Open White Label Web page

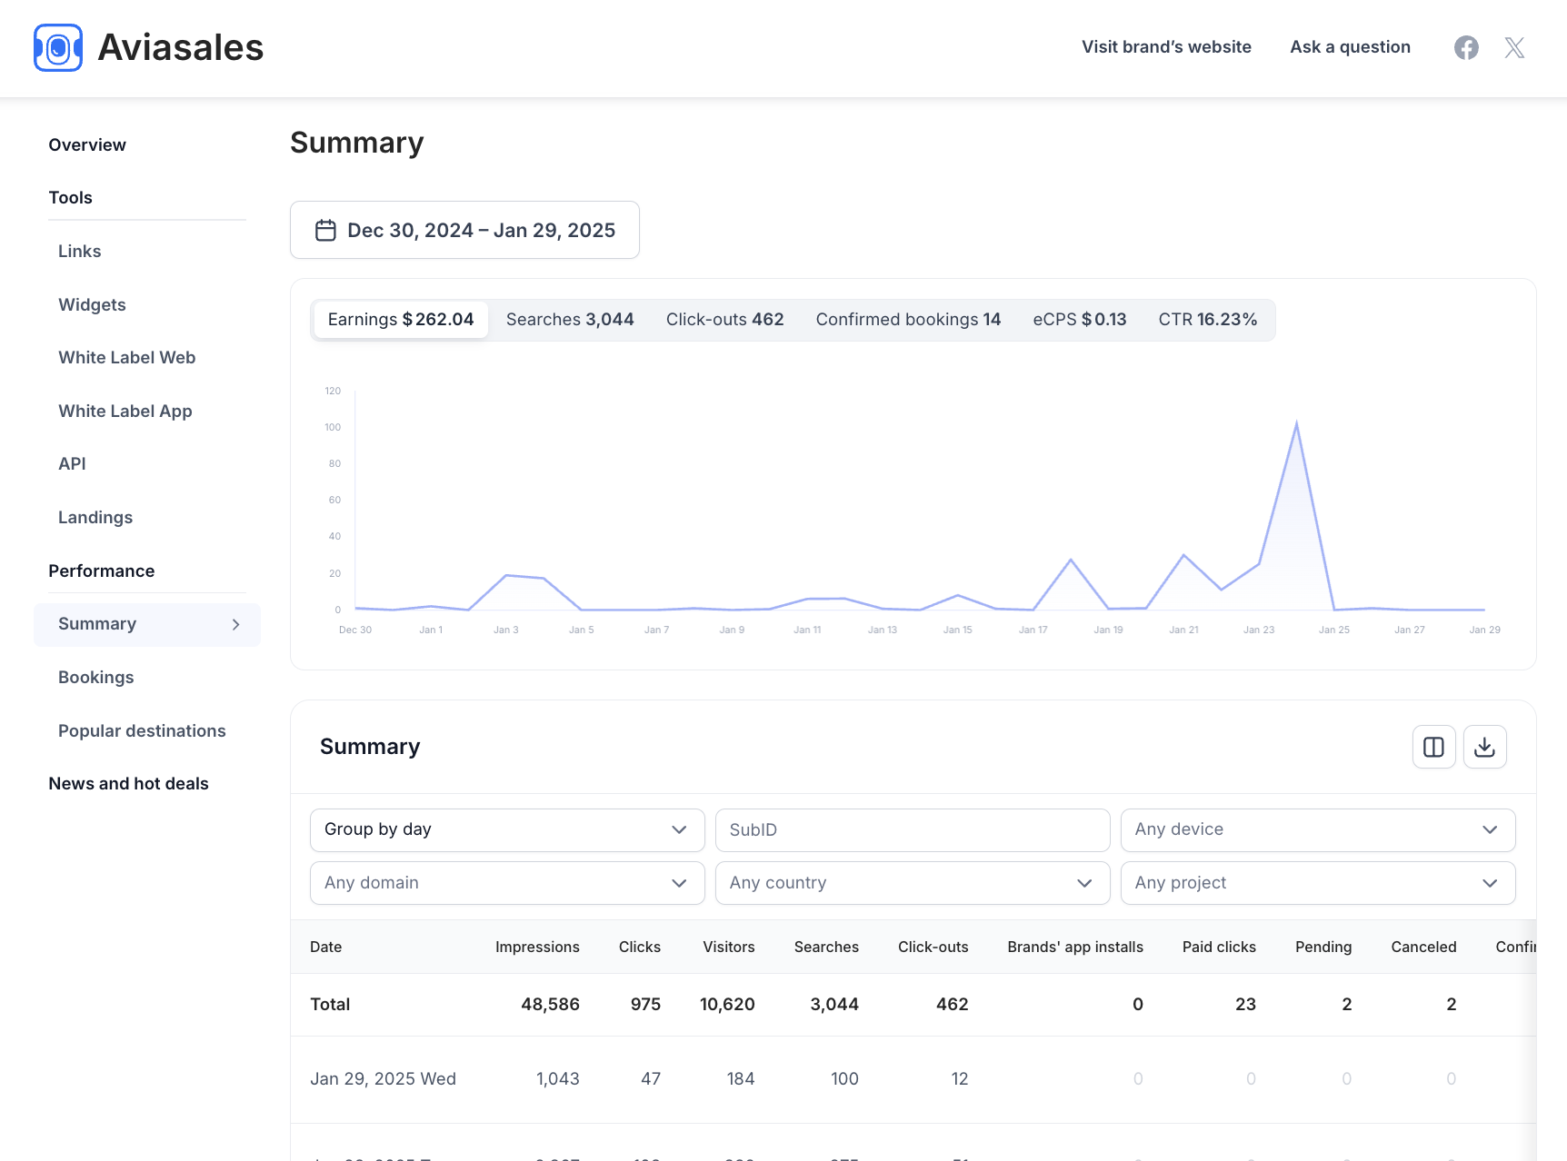[127, 358]
